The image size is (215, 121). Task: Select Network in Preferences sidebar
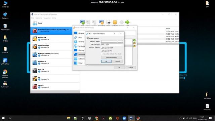[x=79, y=54]
